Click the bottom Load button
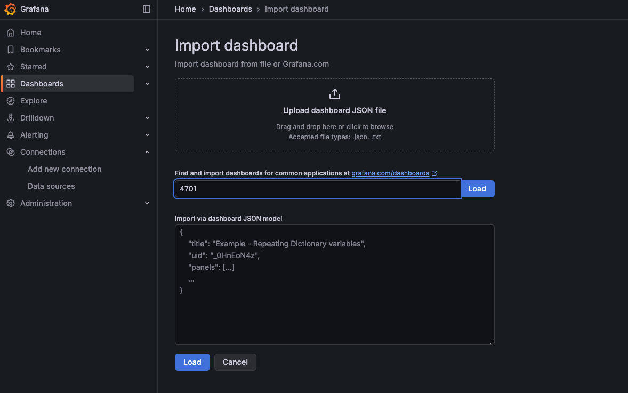 pyautogui.click(x=192, y=362)
